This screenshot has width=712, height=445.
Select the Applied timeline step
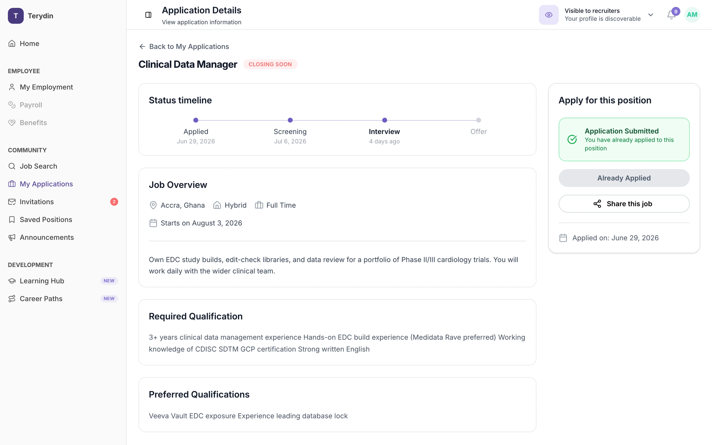pos(196,132)
